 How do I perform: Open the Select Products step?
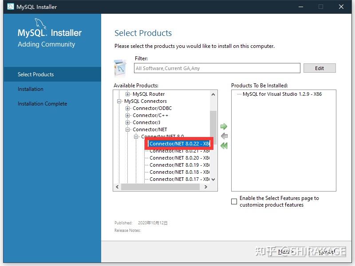pyautogui.click(x=52, y=74)
